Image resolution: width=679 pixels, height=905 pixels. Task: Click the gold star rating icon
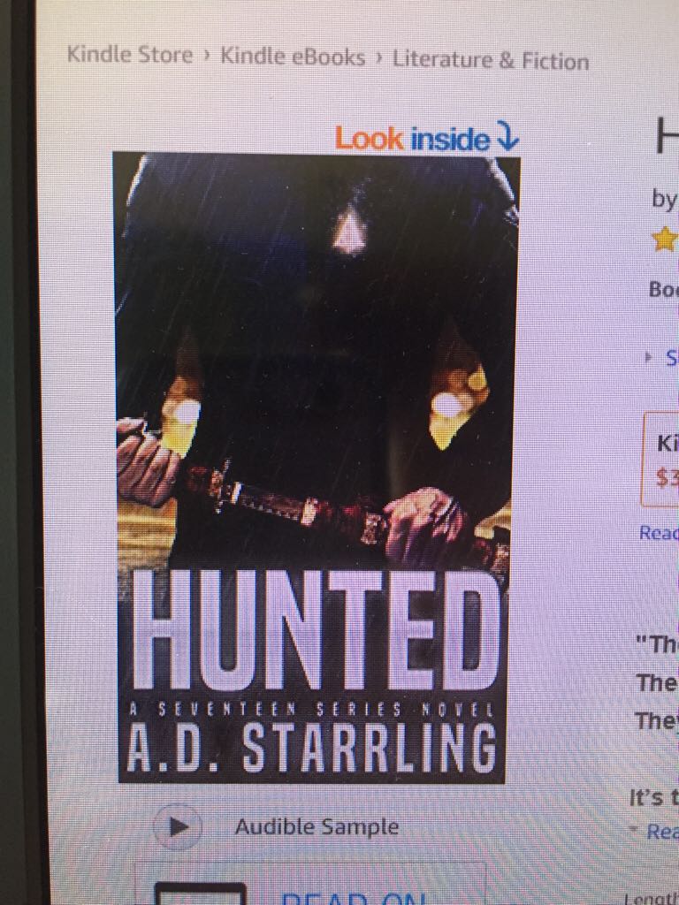tap(666, 239)
